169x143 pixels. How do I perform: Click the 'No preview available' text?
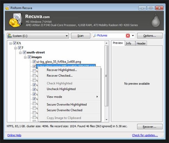[137, 84]
